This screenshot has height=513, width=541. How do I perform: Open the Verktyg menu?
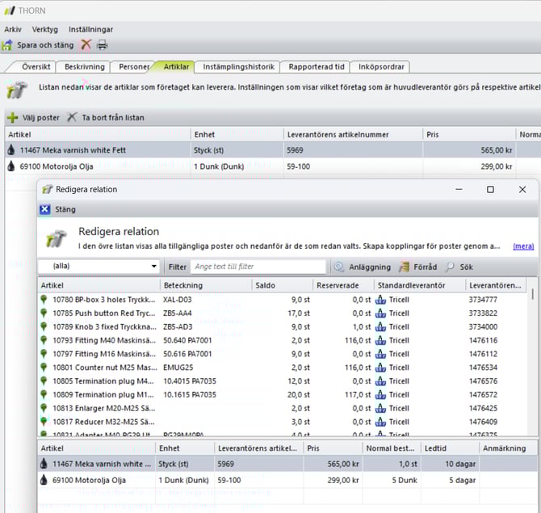point(45,29)
